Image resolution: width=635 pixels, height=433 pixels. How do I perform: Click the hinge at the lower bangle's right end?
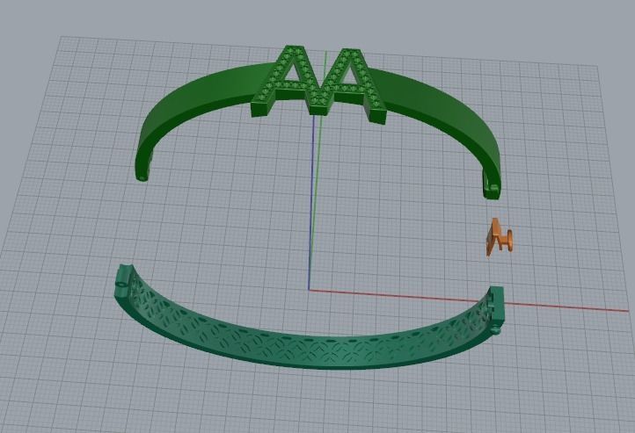click(x=497, y=311)
